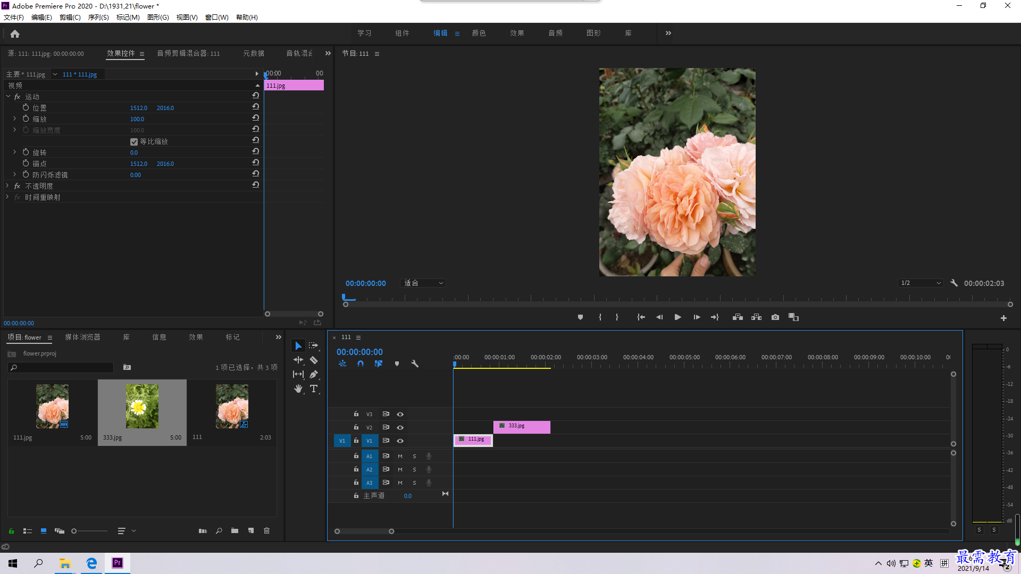Click the Home icon
This screenshot has width=1021, height=574.
coord(15,34)
